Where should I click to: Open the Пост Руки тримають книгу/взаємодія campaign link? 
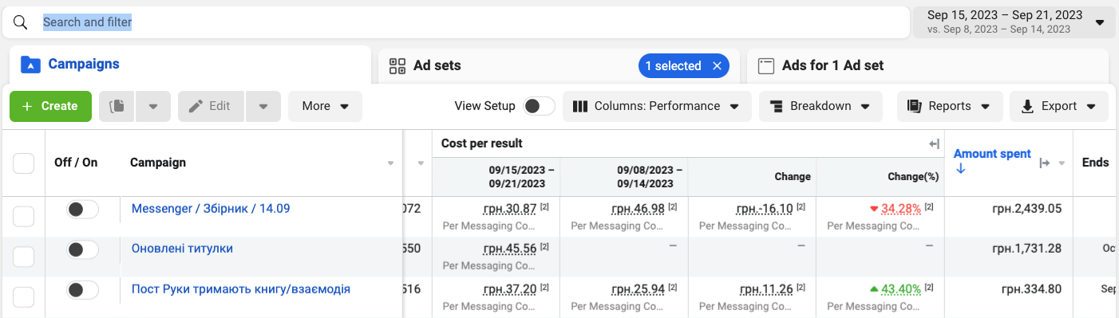[241, 289]
